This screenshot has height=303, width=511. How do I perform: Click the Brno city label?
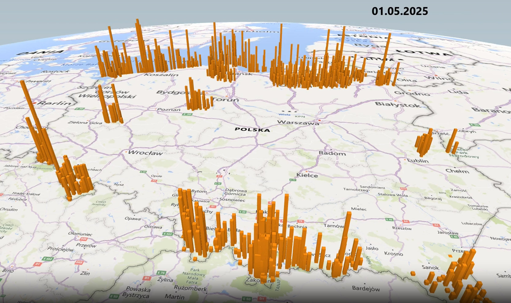pos(8,271)
